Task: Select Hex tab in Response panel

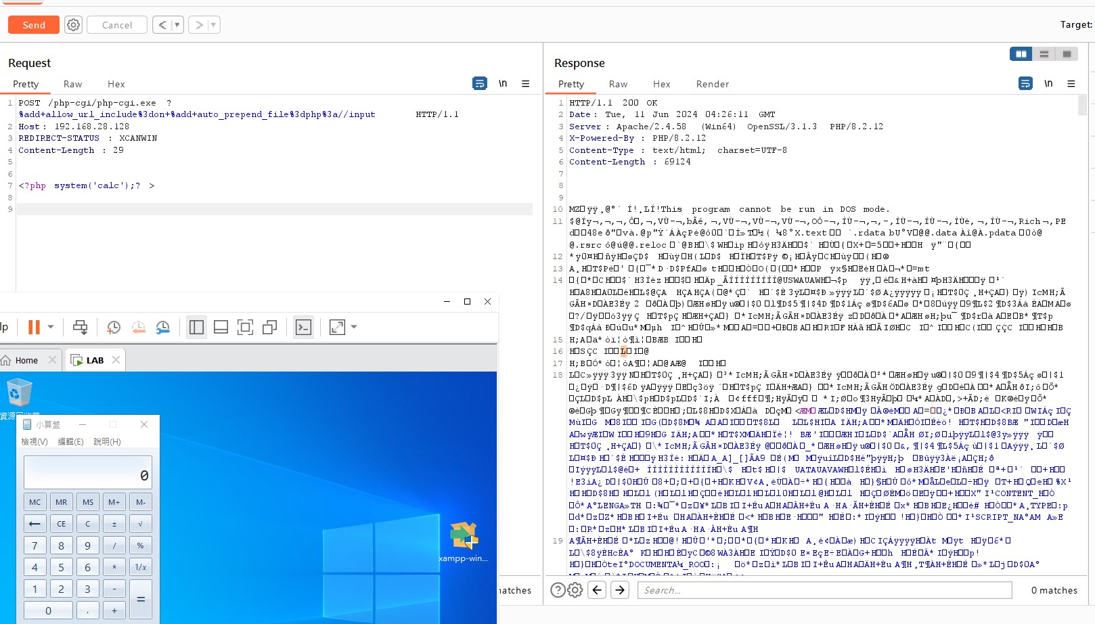Action: 661,84
